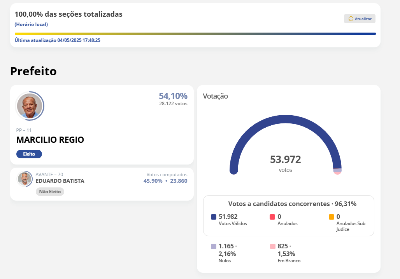The height and width of the screenshot is (279, 400).
Task: Select the pink Em Branco legend swatch
Action: pyautogui.click(x=272, y=246)
